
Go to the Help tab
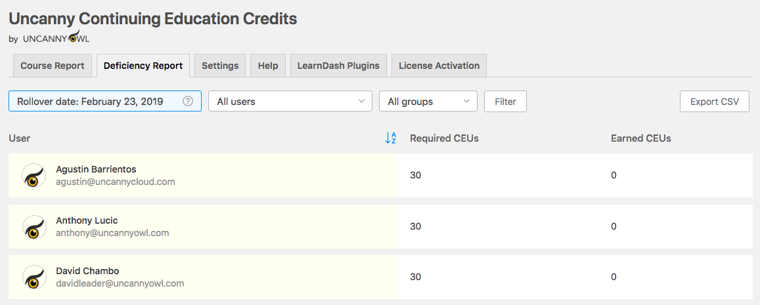pyautogui.click(x=268, y=66)
